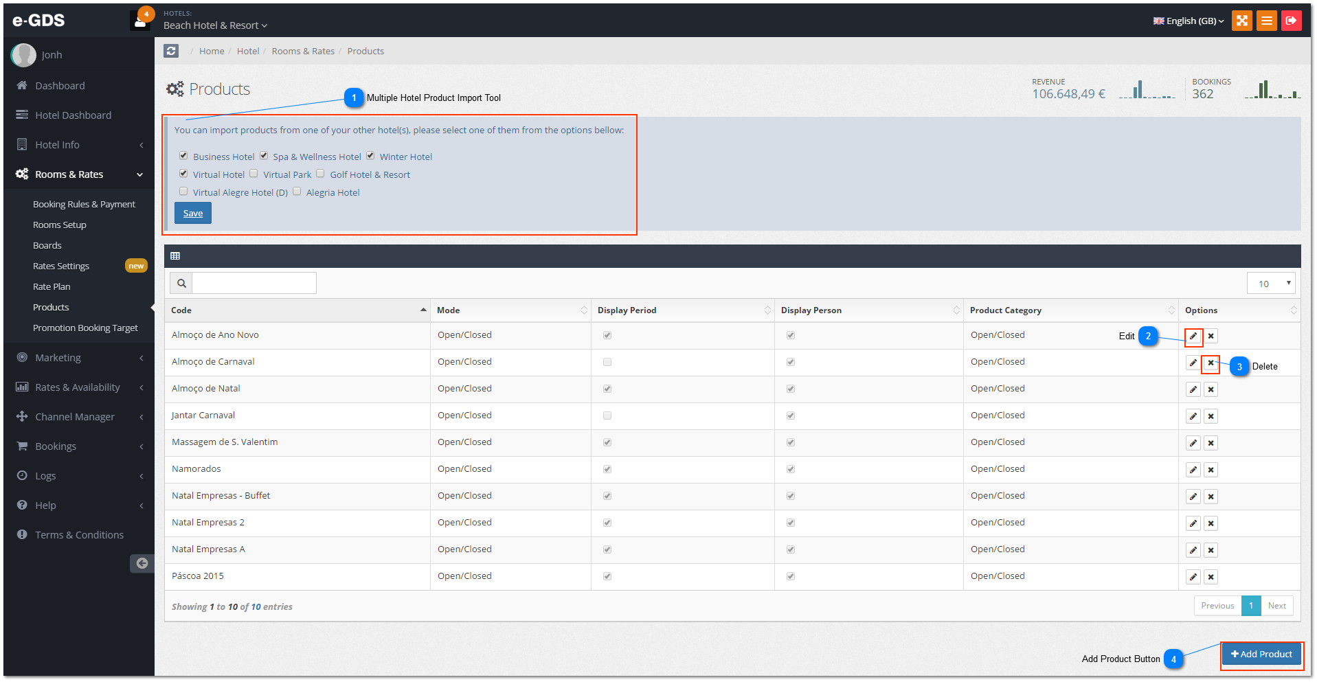
Task: Open Beach Hotel & Resort hotel selector
Action: click(215, 25)
